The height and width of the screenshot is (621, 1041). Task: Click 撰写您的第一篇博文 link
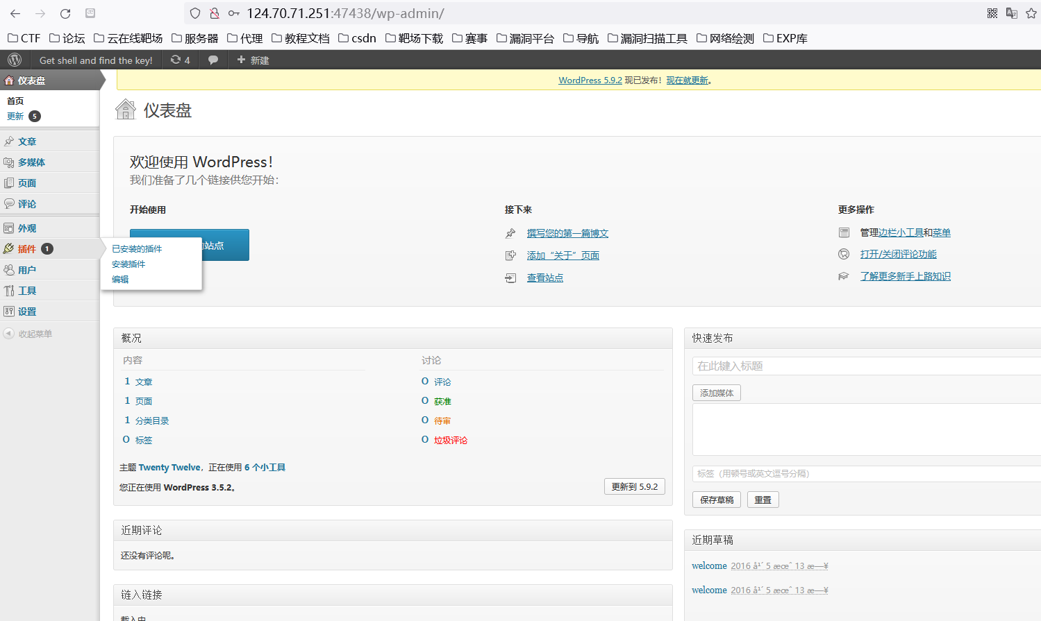(x=567, y=233)
